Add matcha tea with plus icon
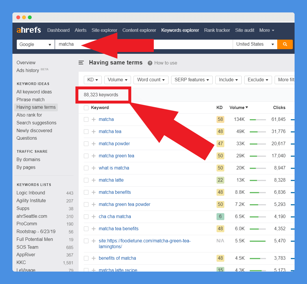 (x=94, y=131)
